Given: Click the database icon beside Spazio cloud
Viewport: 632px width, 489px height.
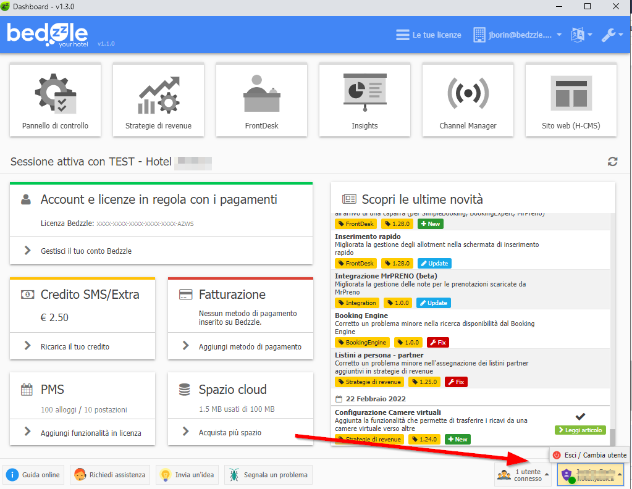Looking at the screenshot, I should click(184, 390).
